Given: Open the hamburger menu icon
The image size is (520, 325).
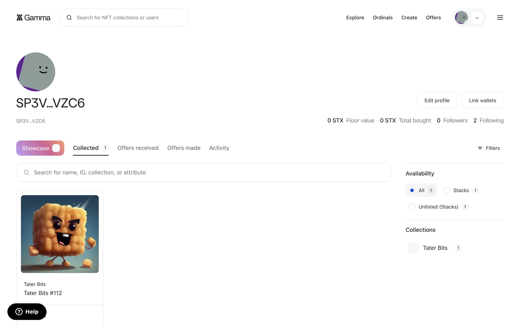Looking at the screenshot, I should click(x=500, y=18).
